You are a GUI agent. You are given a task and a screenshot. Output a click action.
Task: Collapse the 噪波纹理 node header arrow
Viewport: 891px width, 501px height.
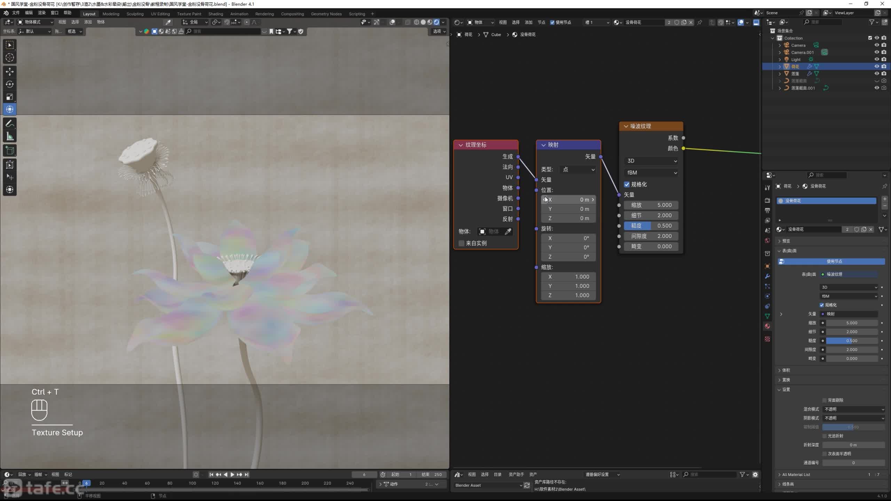point(626,126)
